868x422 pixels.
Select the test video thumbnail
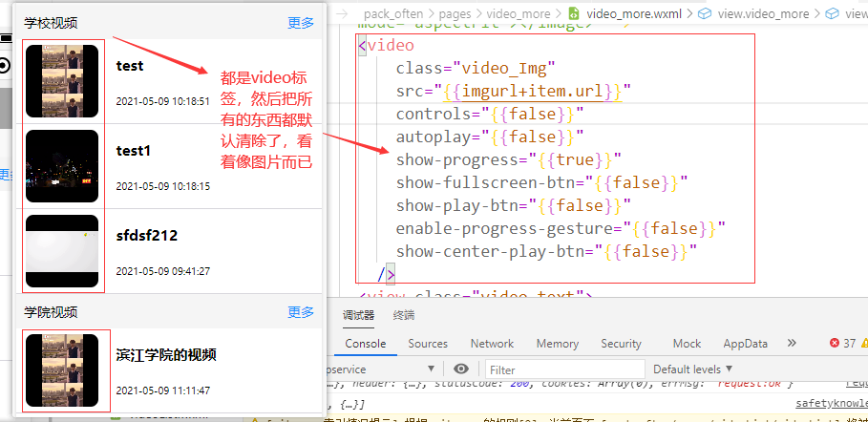pos(62,81)
